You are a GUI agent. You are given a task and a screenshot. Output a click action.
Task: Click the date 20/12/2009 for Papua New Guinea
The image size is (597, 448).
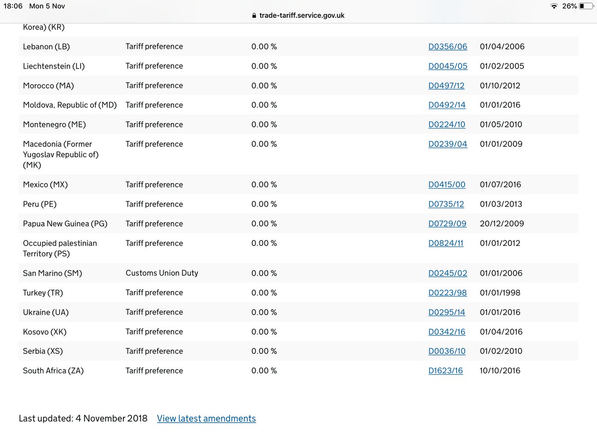tap(502, 224)
